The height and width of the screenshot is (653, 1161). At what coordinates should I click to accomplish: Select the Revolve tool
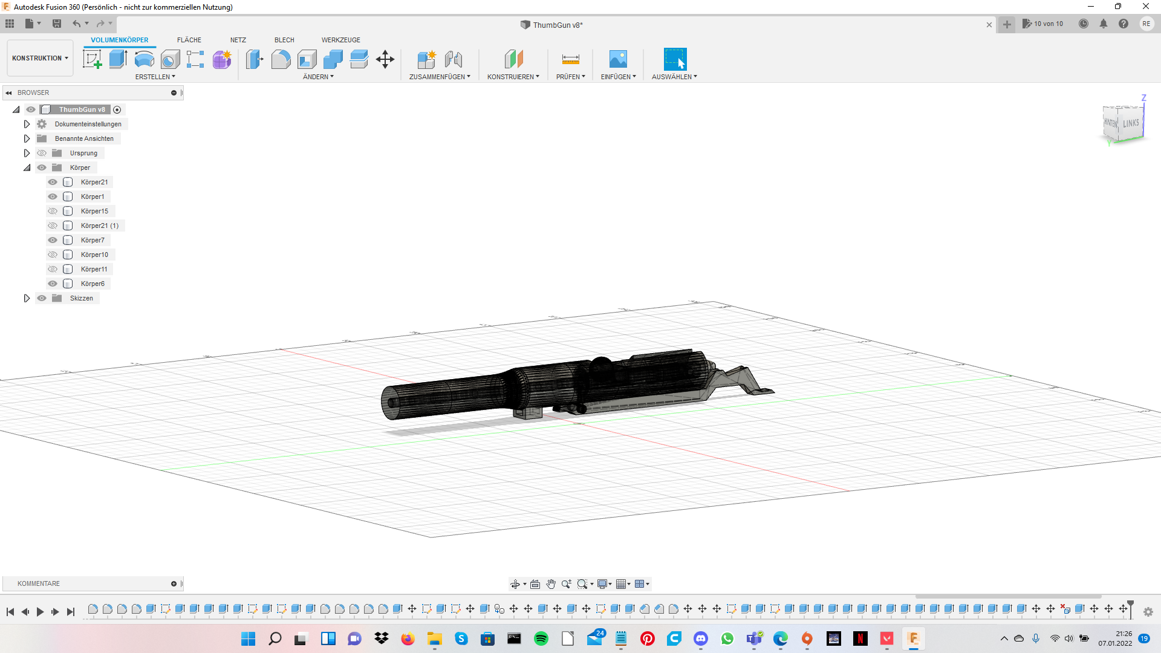click(144, 59)
